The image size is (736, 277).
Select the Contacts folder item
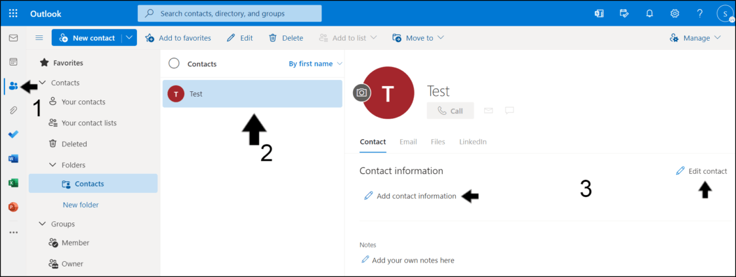93,184
